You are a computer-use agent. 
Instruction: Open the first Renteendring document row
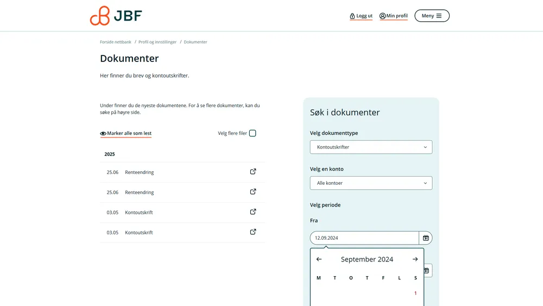(140, 172)
